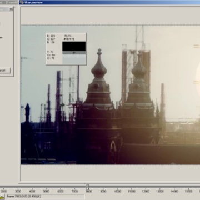The width and height of the screenshot is (200, 200).
Task: Click the Filter preview window title icon
Action: point(21,2)
